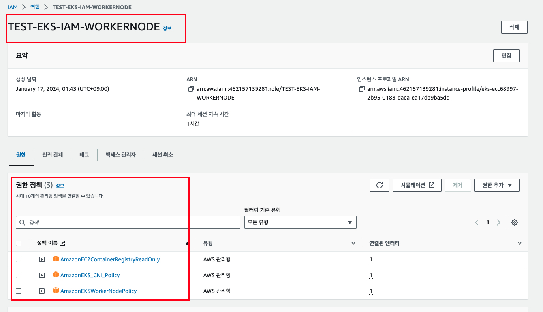The height and width of the screenshot is (312, 543).
Task: Click attached entities count for AmazonEKS_CNI_Policy
Action: 371,275
